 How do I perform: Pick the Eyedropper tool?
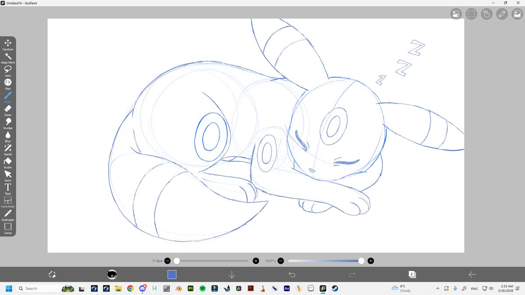point(7,213)
